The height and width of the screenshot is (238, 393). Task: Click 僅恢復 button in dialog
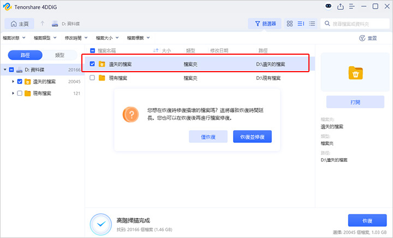pyautogui.click(x=209, y=137)
